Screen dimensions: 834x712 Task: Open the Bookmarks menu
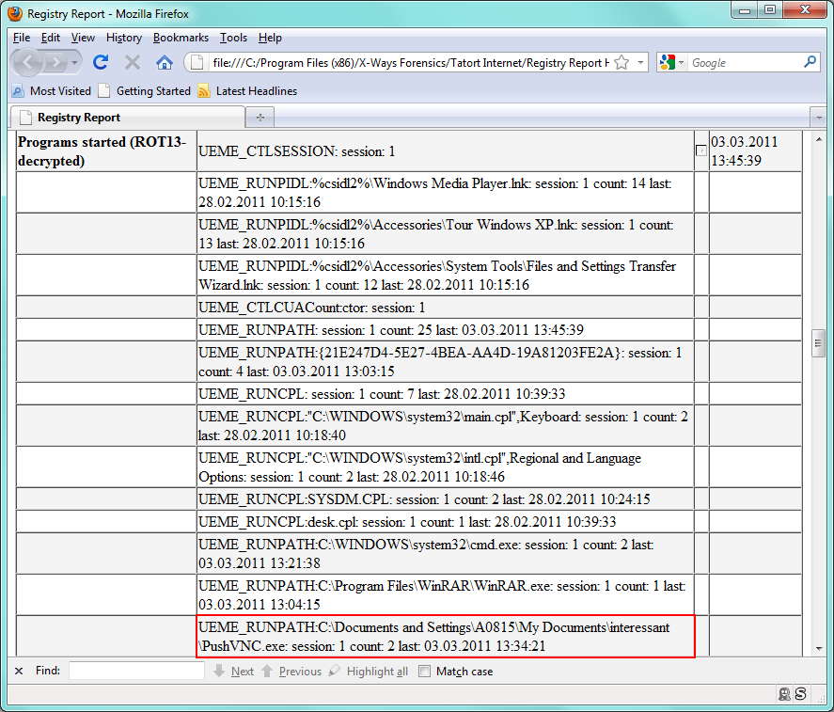tap(179, 38)
